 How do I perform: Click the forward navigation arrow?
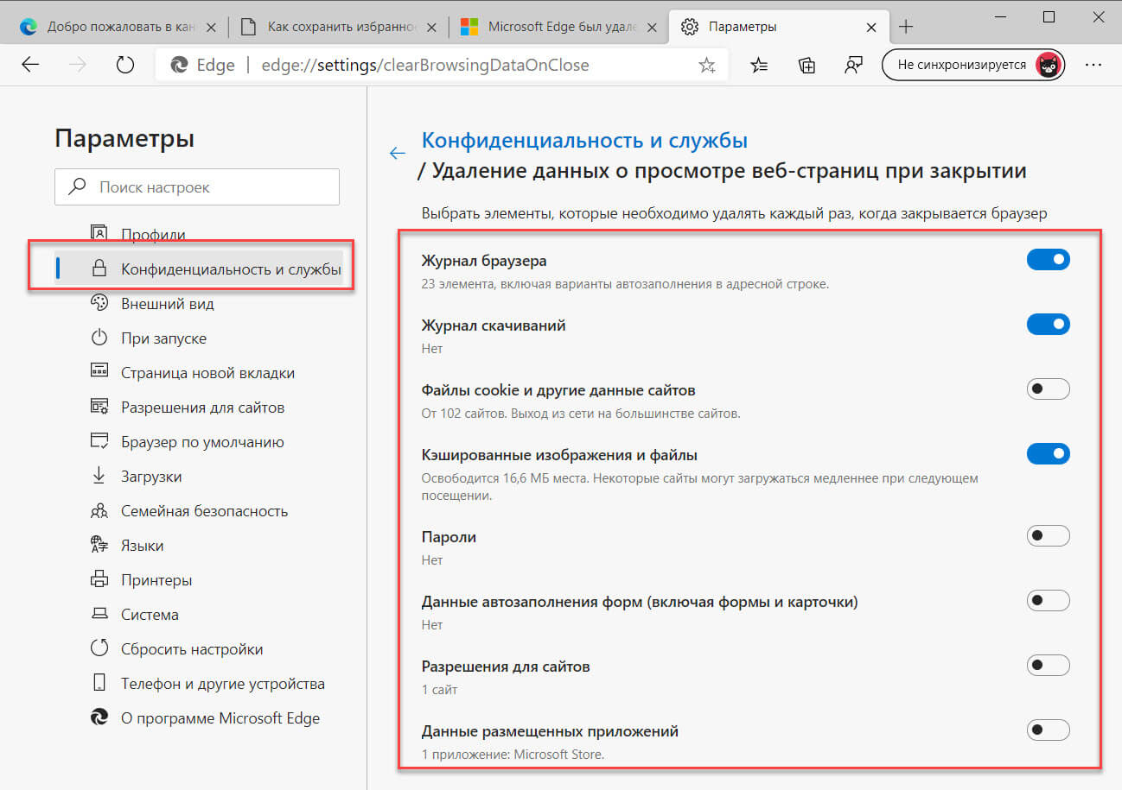pyautogui.click(x=79, y=65)
